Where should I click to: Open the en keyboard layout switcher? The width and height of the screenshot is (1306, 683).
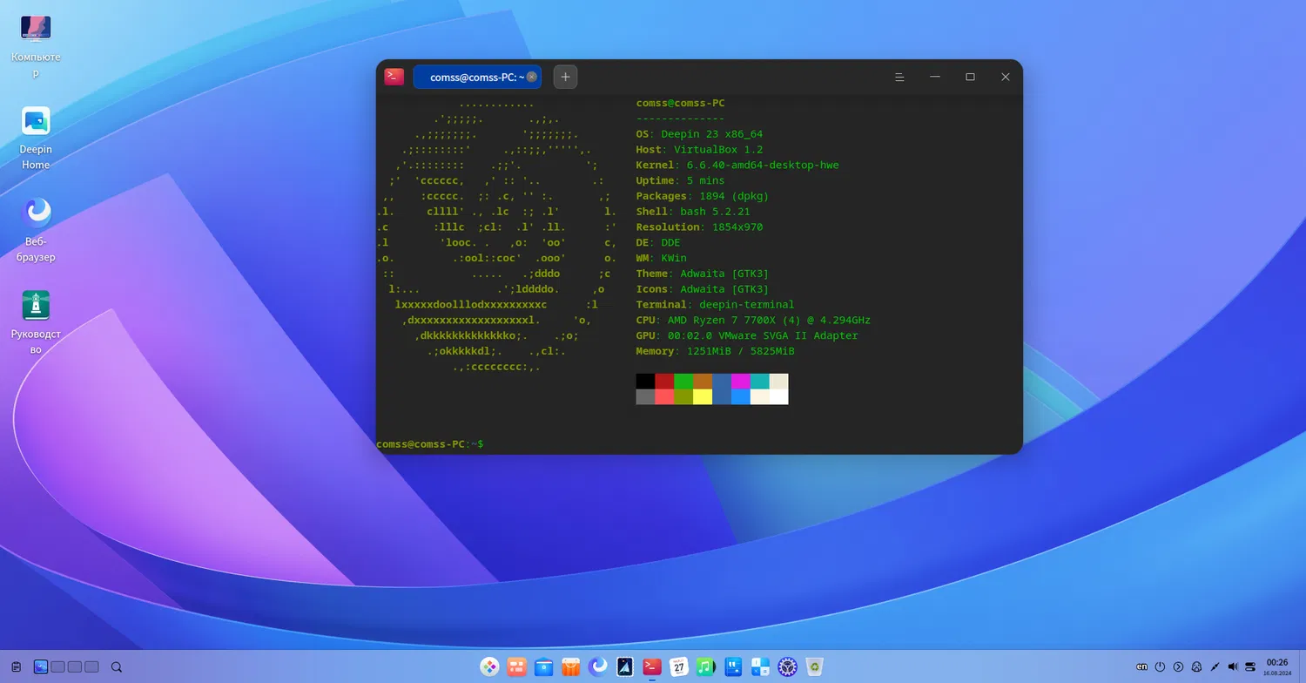[1142, 667]
